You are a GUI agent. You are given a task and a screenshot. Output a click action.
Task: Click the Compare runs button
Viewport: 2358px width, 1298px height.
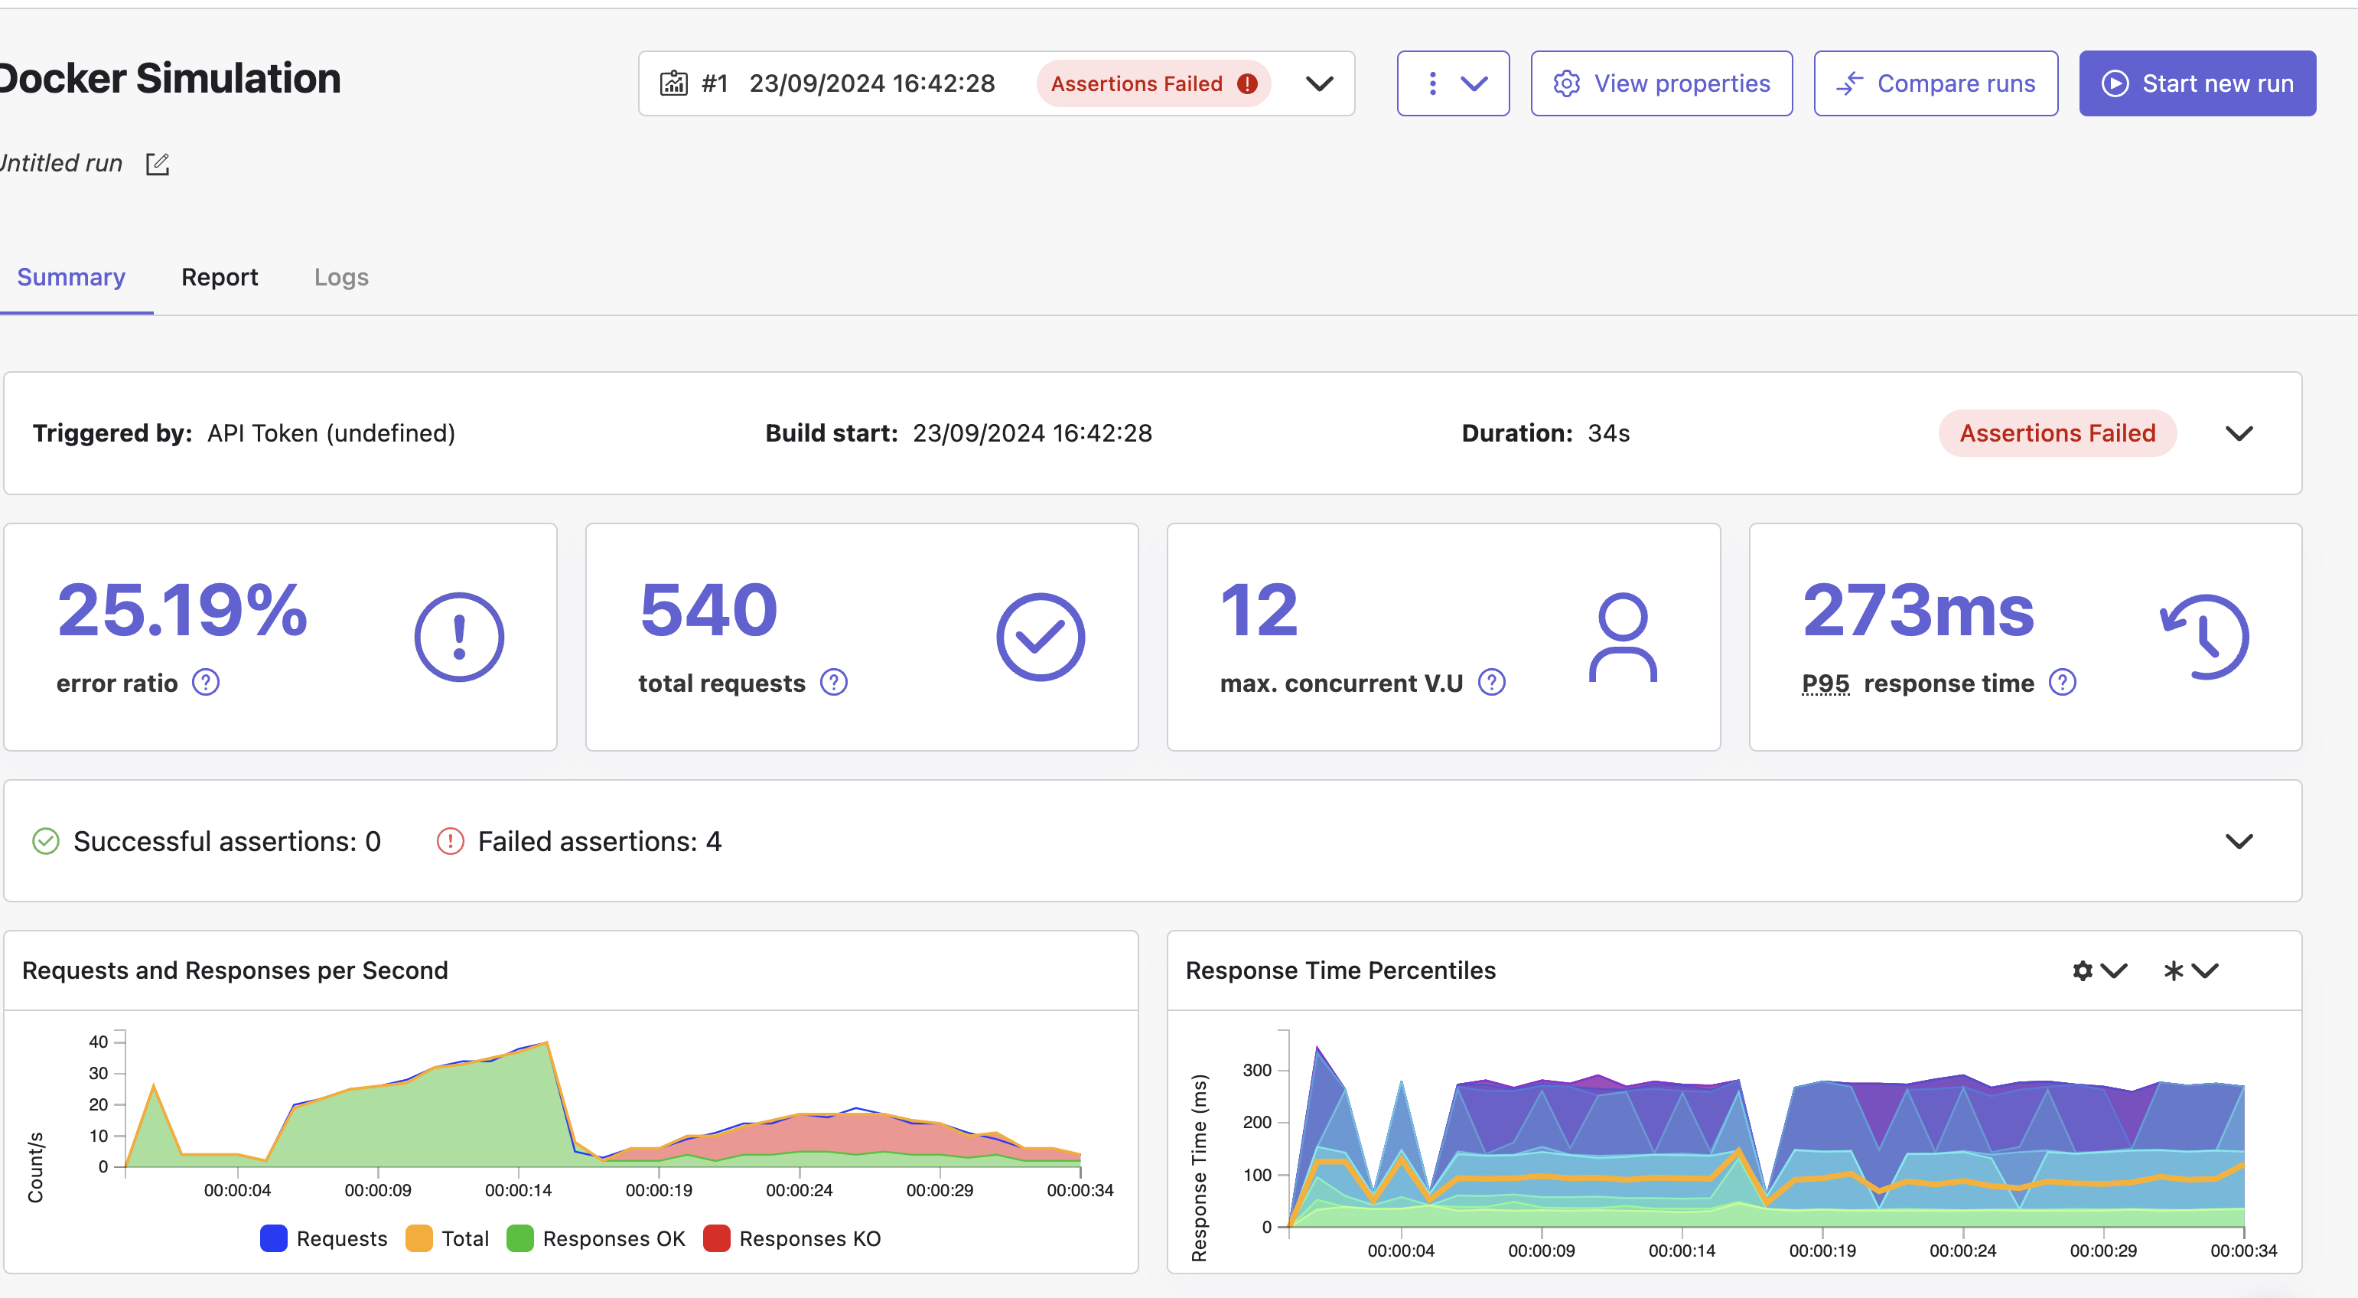pos(1936,83)
